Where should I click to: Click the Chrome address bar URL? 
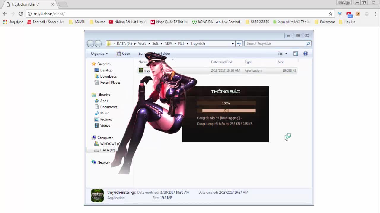49,14
